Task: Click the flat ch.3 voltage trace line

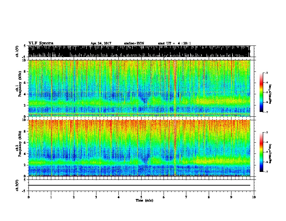Action: tap(139, 185)
